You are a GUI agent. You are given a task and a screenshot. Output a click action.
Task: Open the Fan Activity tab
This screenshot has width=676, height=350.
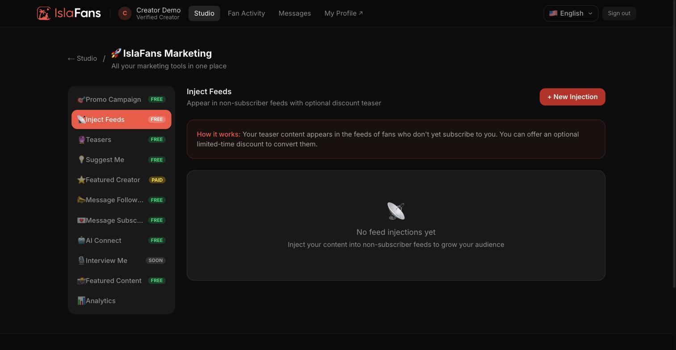[x=246, y=13]
